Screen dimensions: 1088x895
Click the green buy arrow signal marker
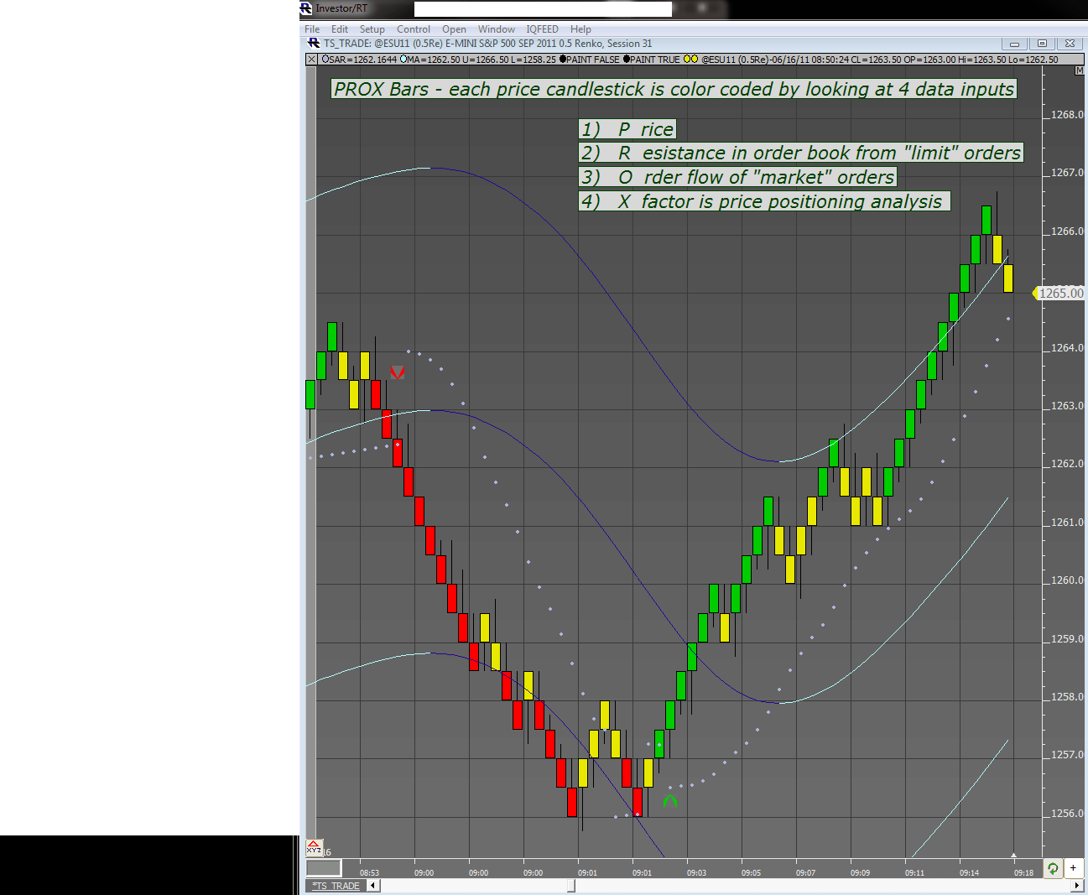pyautogui.click(x=669, y=801)
